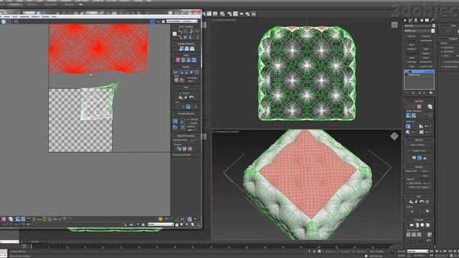Select Unwrap UVW in the modifier stack
Screen dimensions: 459x258
coord(419,72)
